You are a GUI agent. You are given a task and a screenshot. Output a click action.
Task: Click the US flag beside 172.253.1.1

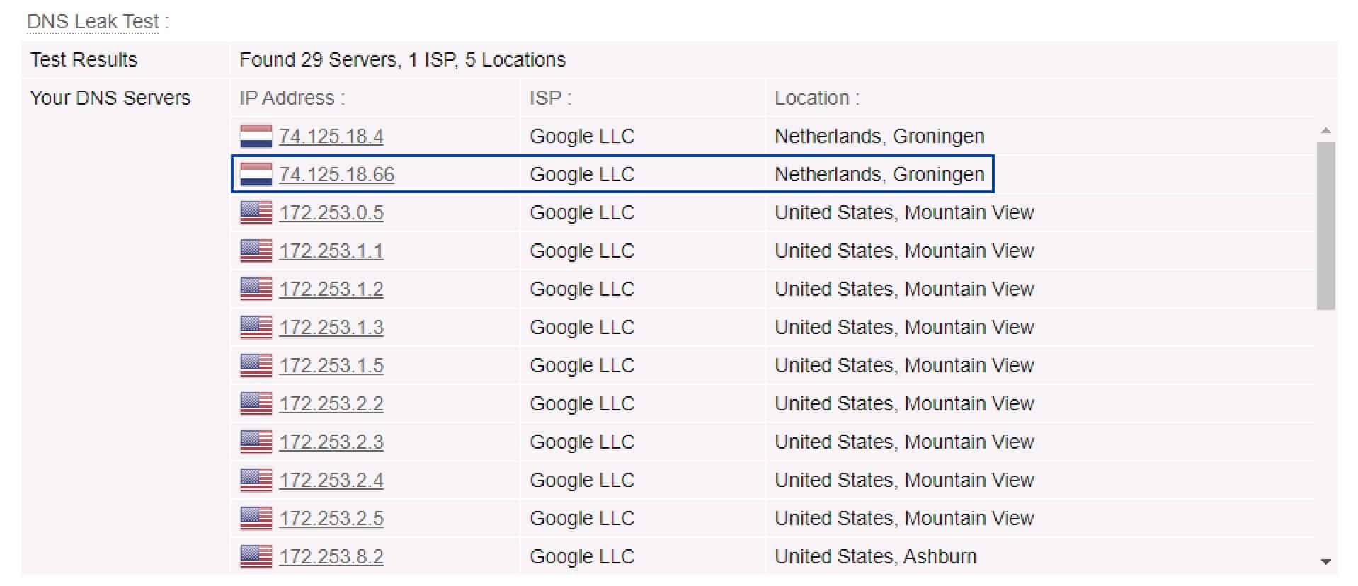tap(256, 251)
